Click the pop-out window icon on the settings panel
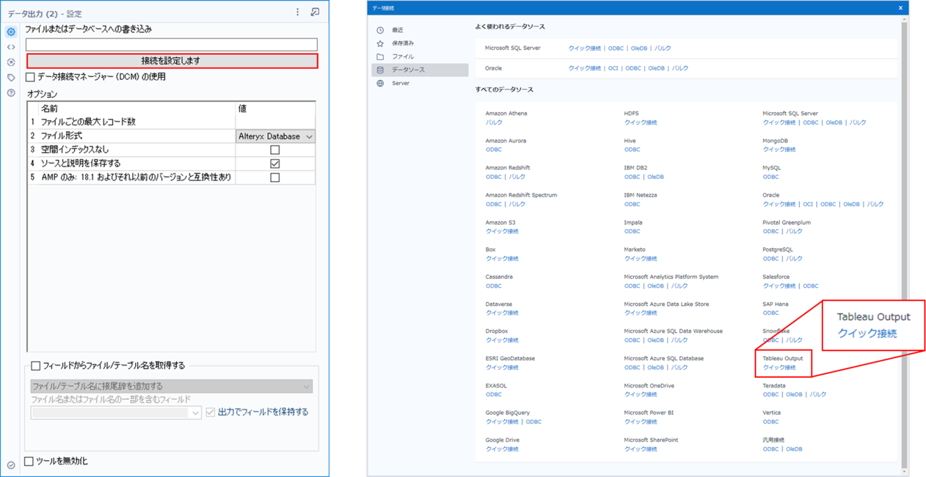 point(315,13)
